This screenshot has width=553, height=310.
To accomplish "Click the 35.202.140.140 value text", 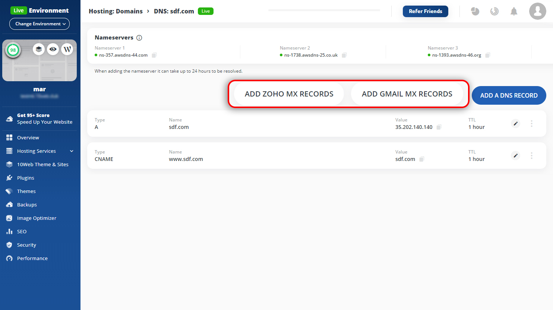I will [414, 127].
